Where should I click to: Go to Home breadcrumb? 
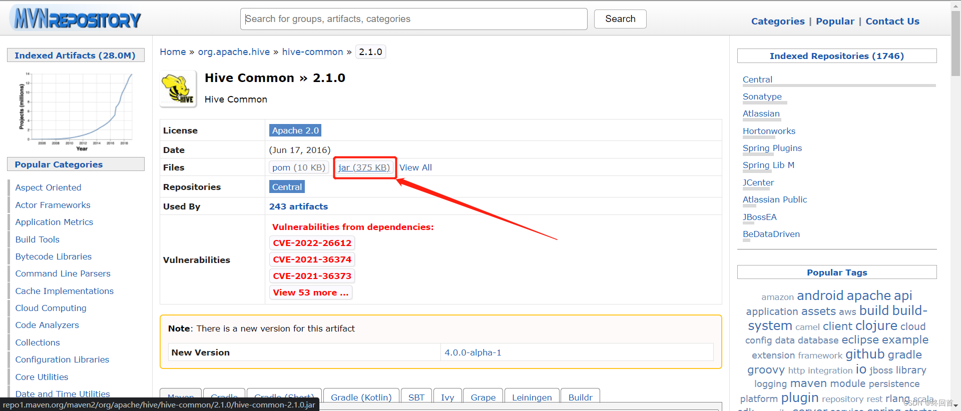(173, 52)
